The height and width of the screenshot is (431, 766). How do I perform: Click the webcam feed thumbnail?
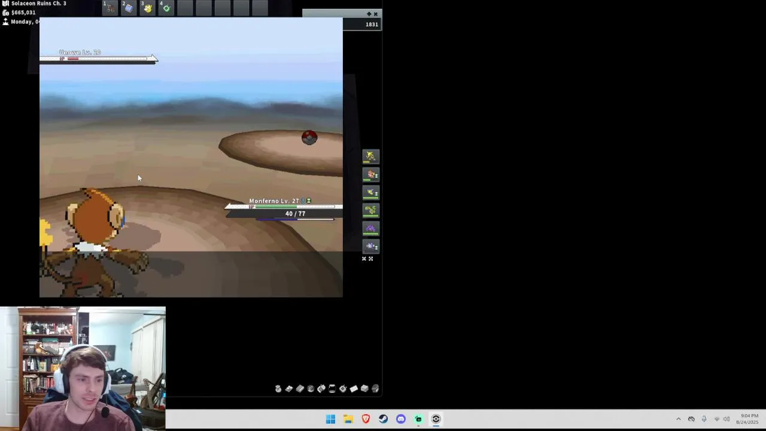pos(83,369)
